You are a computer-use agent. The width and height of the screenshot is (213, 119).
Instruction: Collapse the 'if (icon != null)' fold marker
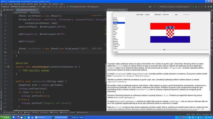point(12,92)
